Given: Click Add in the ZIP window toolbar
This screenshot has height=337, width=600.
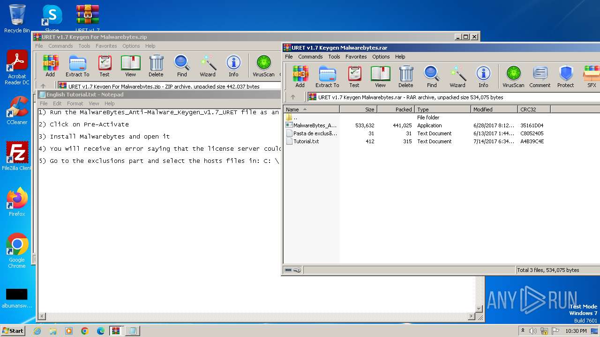Looking at the screenshot, I should pos(50,66).
